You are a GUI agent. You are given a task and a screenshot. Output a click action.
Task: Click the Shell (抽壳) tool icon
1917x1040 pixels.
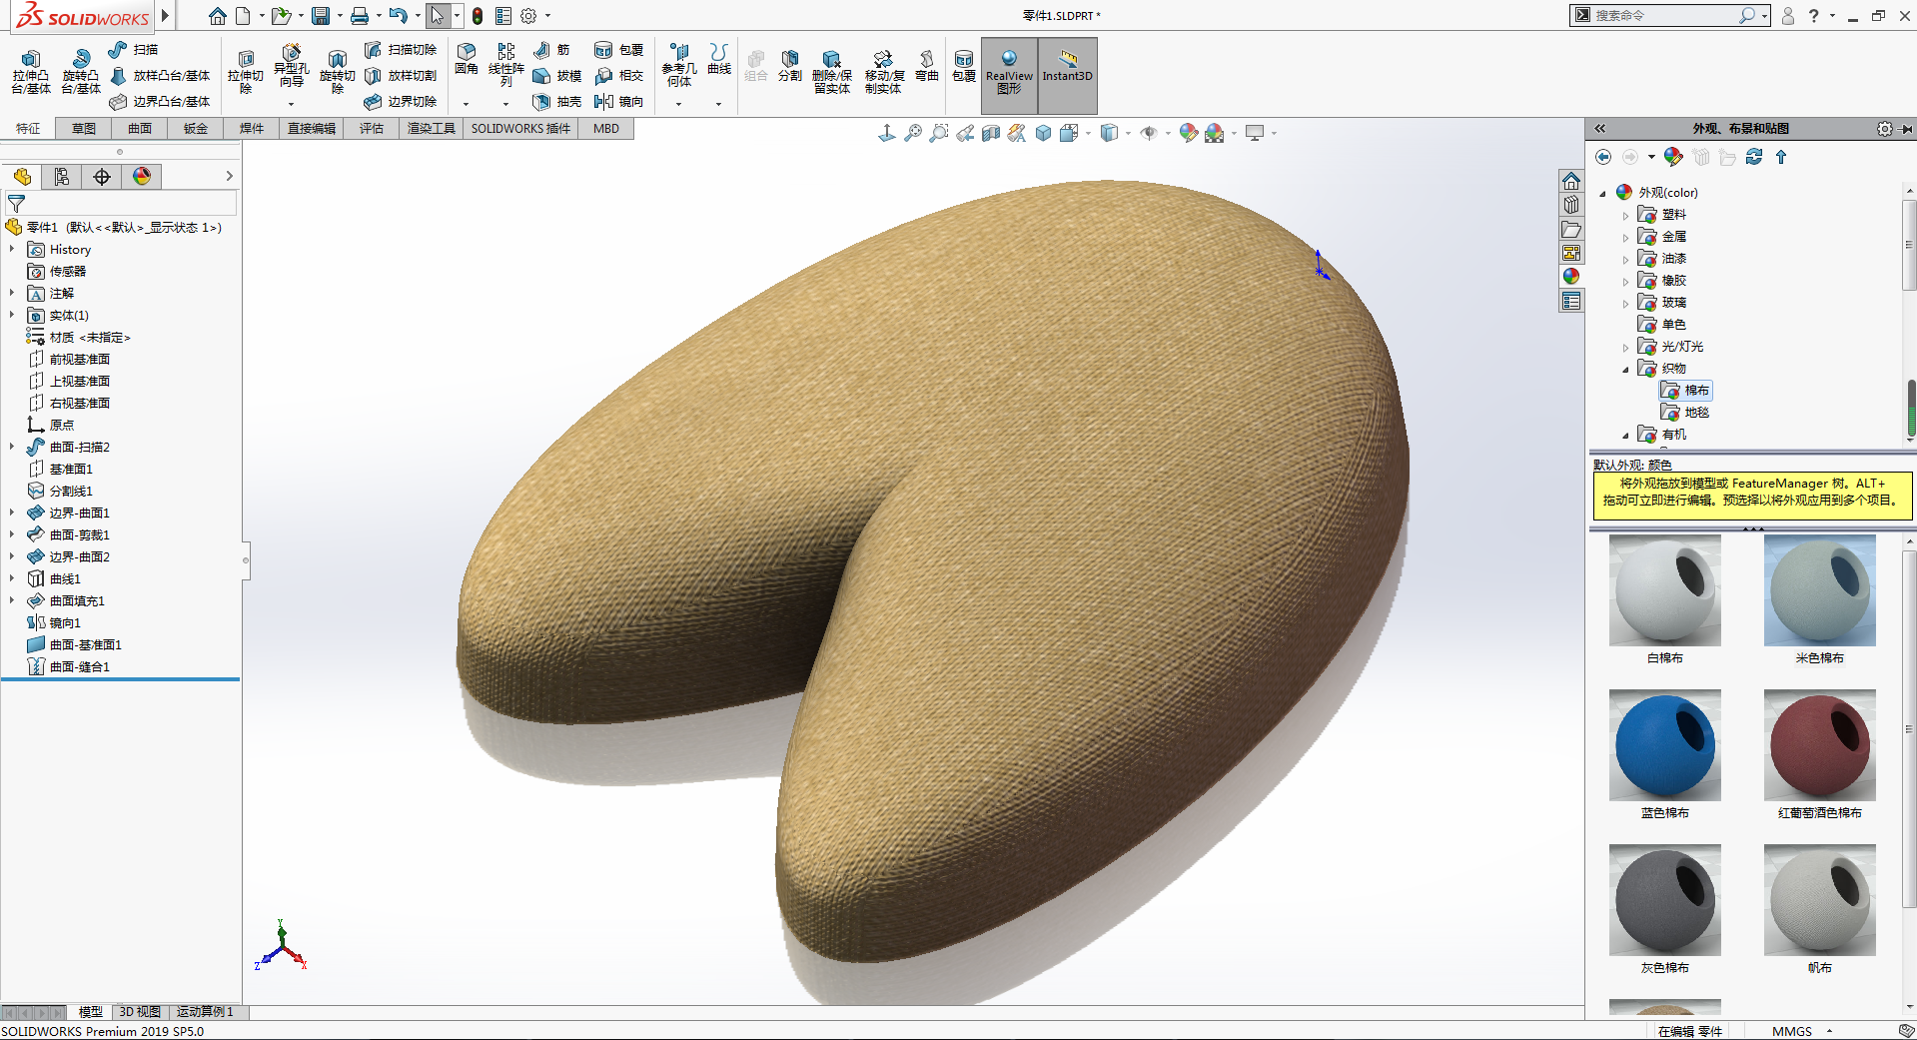(x=541, y=101)
